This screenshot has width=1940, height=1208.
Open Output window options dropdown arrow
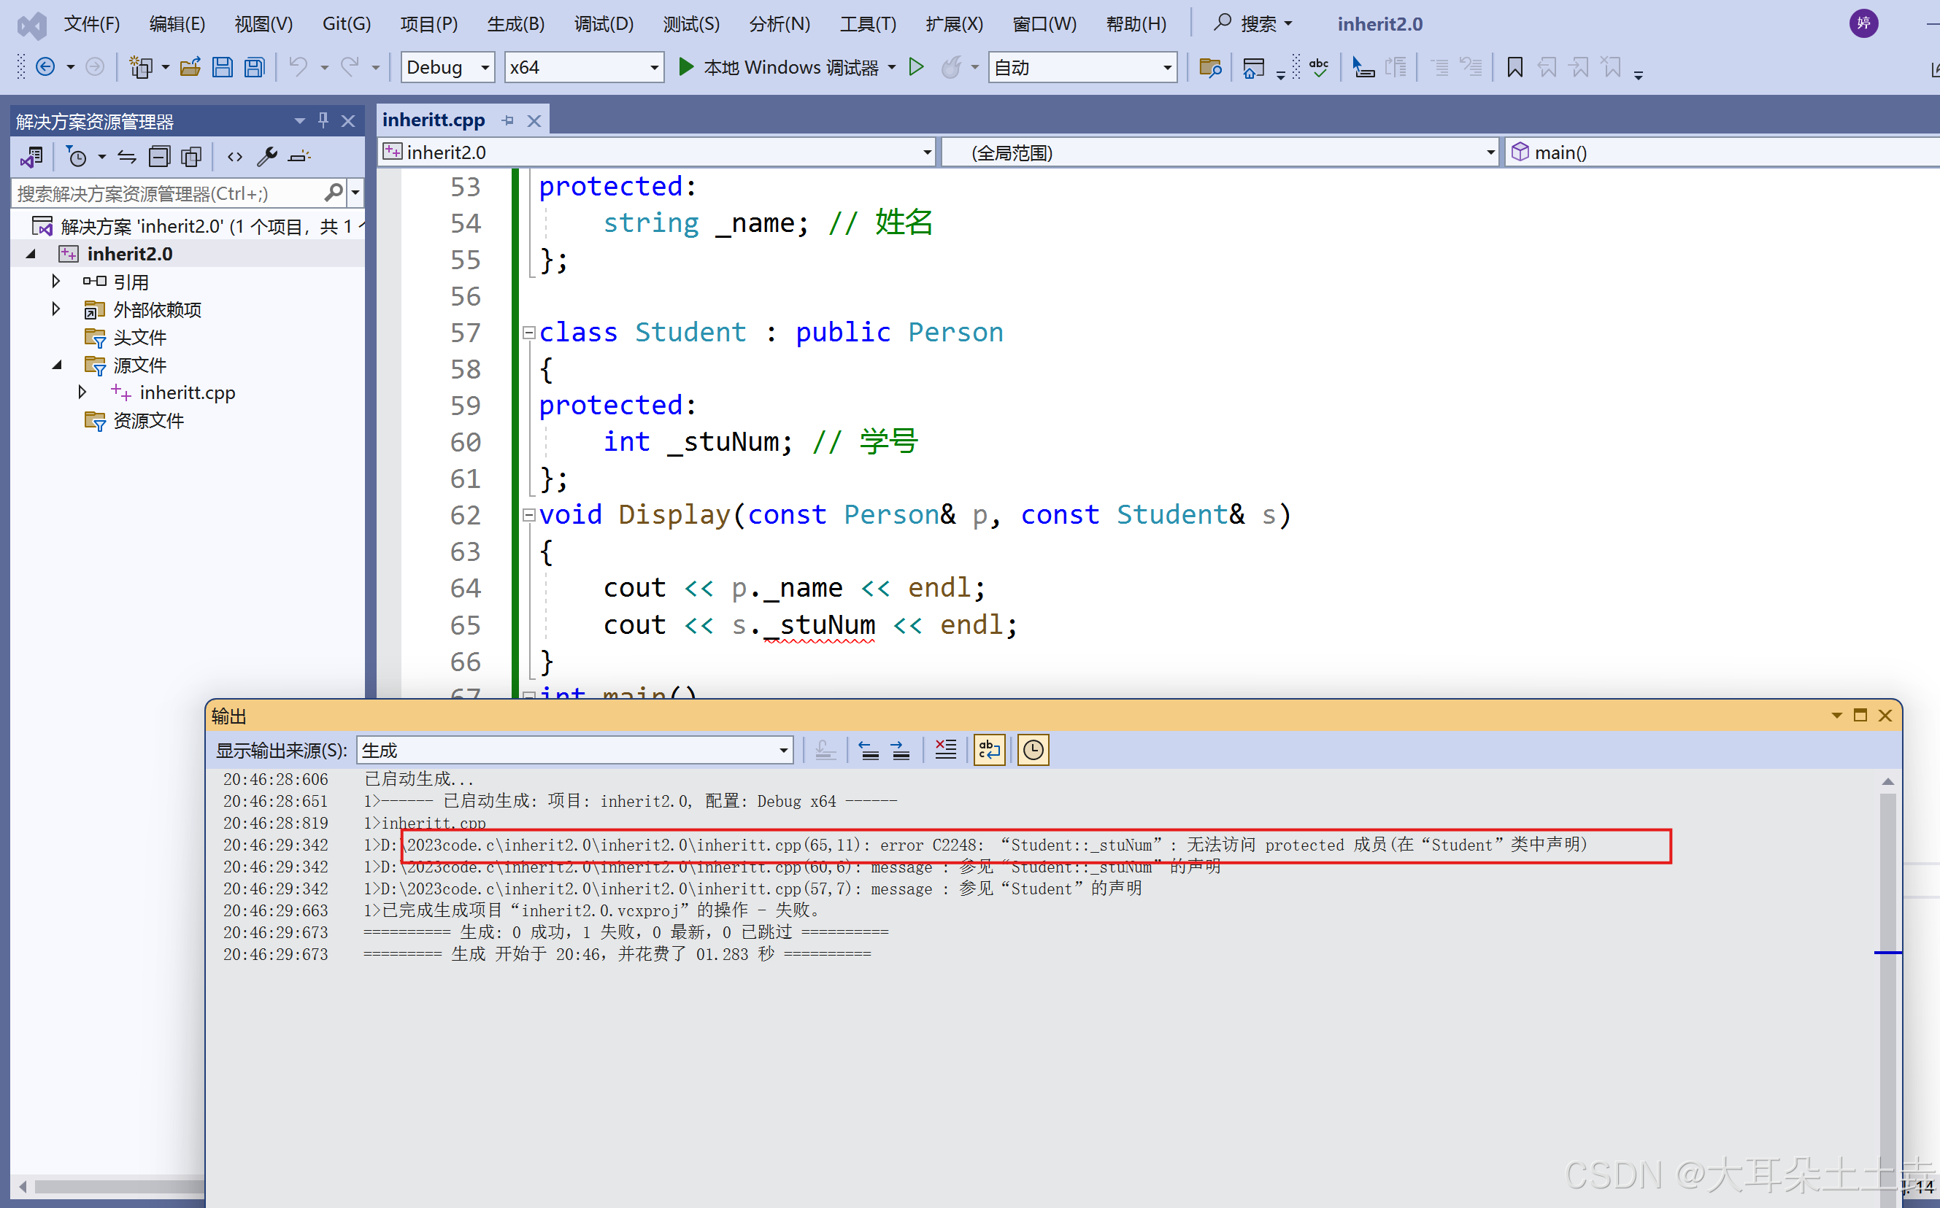click(x=1836, y=716)
